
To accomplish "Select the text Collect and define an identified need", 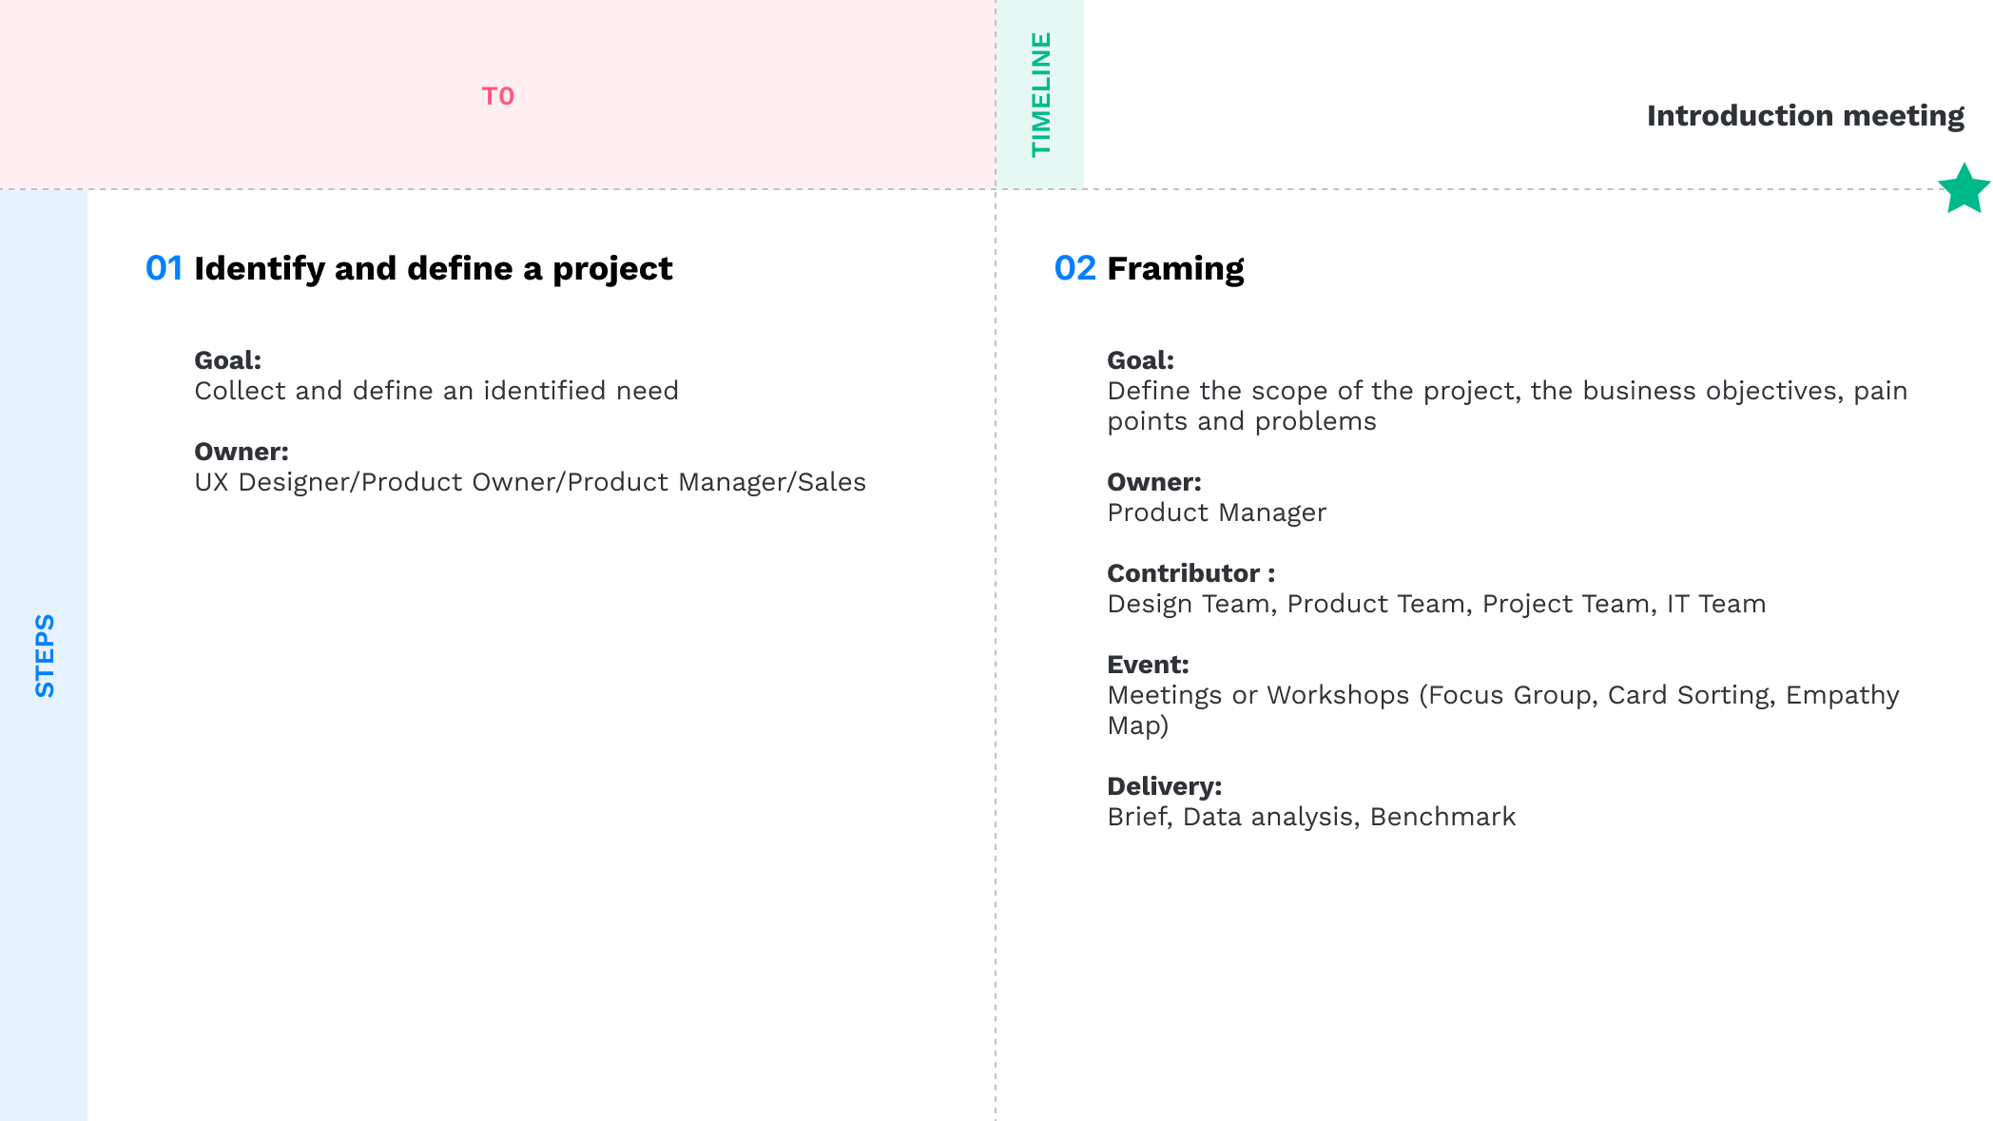I will pyautogui.click(x=436, y=391).
